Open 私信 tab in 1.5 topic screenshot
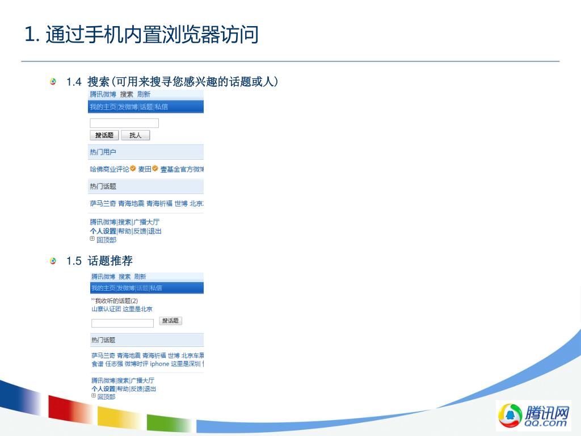The width and height of the screenshot is (581, 436). (156, 288)
